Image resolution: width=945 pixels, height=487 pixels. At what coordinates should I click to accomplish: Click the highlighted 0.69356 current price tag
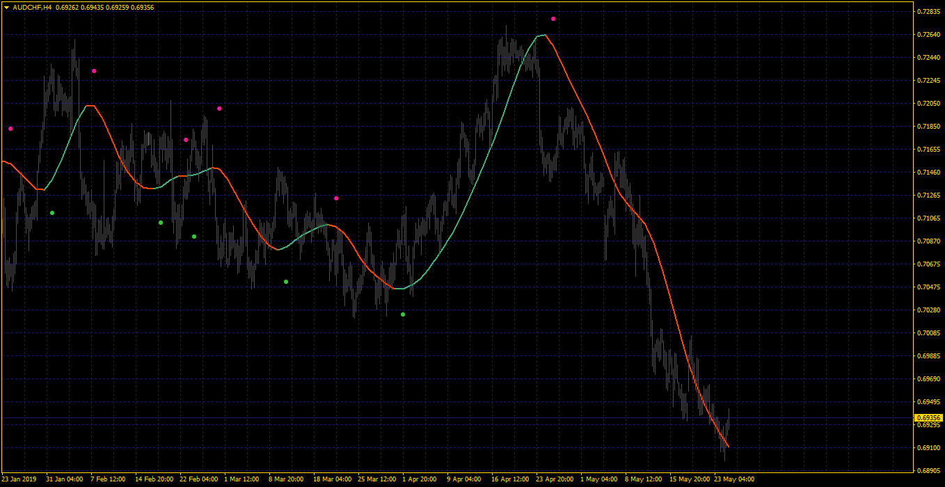click(x=929, y=417)
